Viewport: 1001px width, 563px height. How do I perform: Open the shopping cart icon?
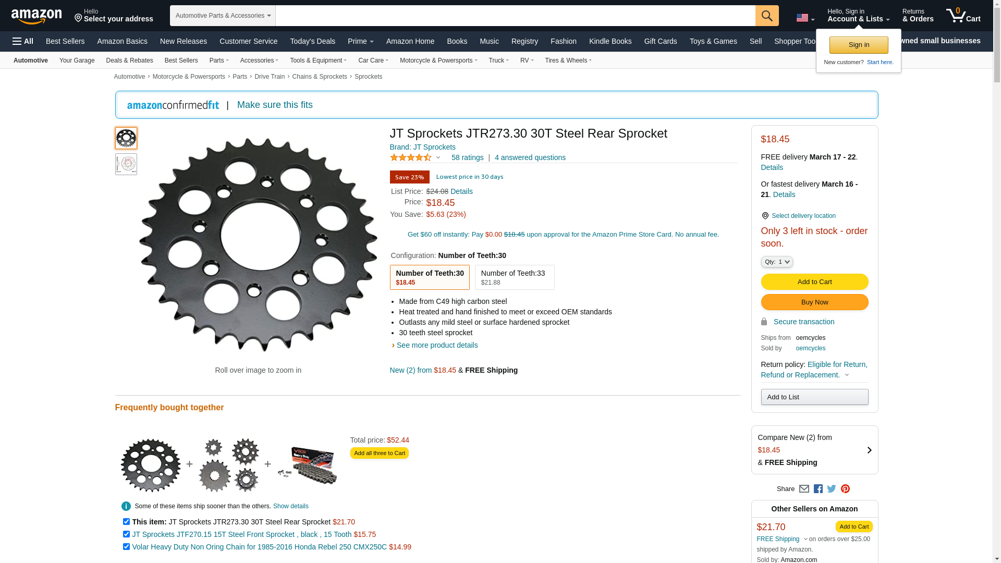click(x=962, y=16)
